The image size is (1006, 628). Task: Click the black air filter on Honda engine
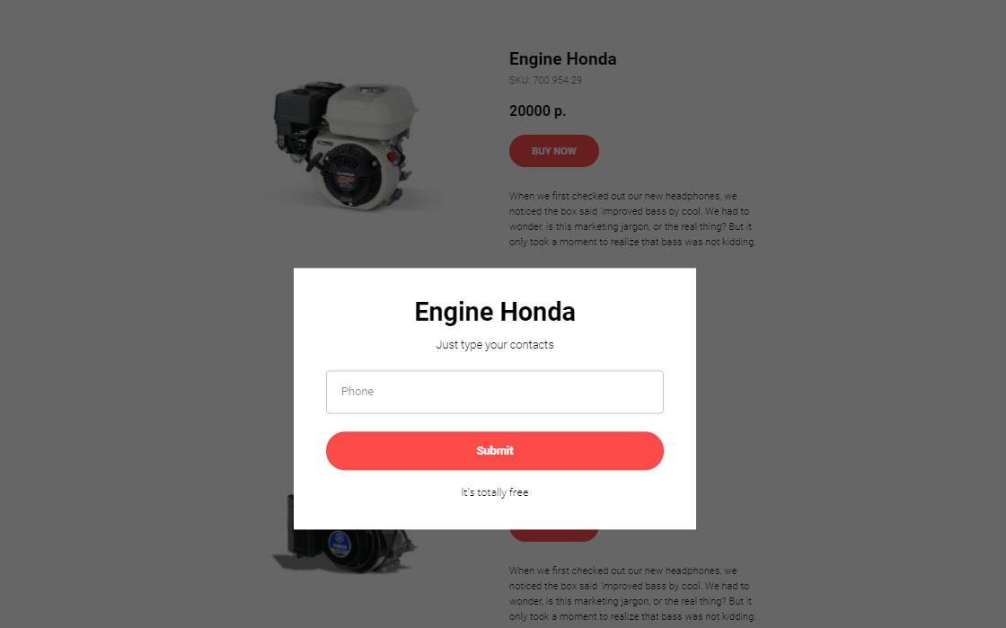coord(300,109)
